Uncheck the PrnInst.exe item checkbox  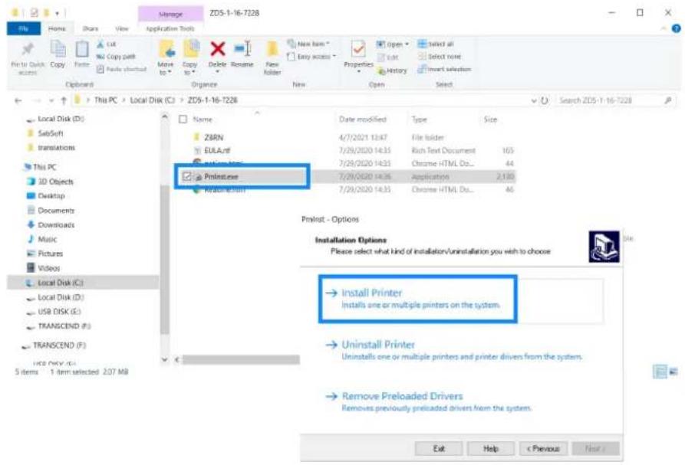click(187, 177)
